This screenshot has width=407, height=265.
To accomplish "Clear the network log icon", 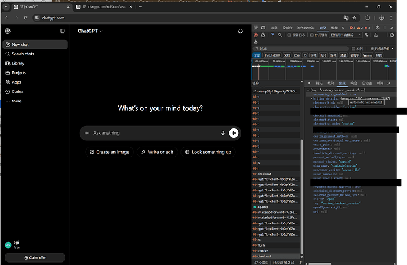I will point(263,35).
